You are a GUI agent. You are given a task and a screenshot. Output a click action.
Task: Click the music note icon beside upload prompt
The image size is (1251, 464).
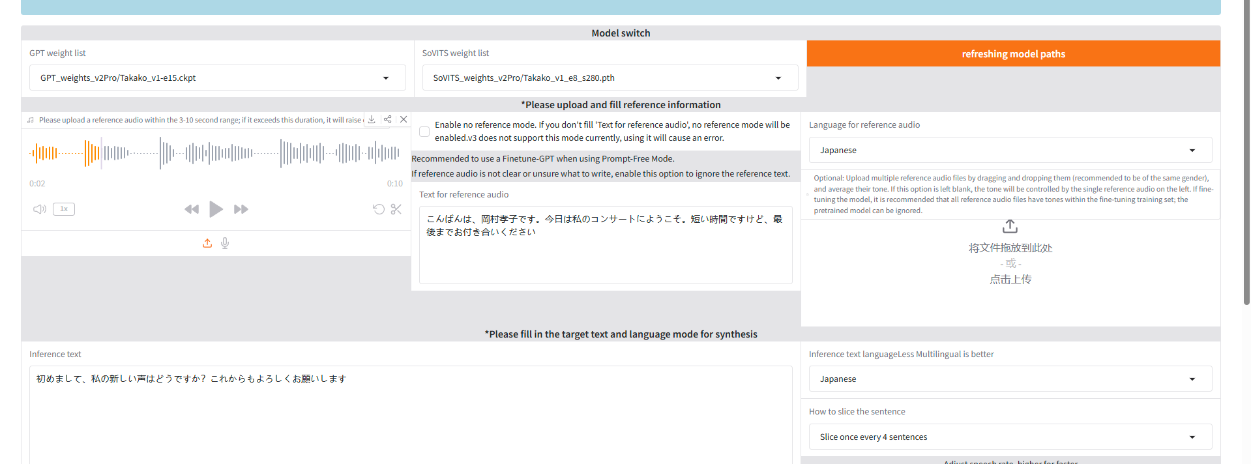(31, 120)
